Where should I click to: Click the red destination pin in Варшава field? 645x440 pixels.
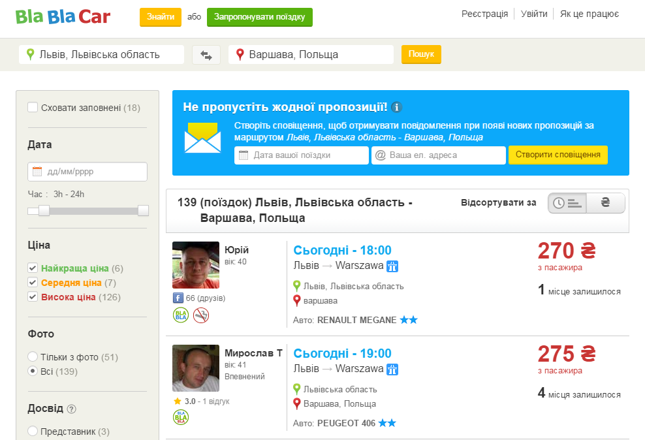tap(240, 54)
